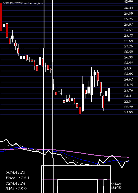Click the 29.89 price axis label
Image resolution: width=138 pixels, height=193 pixels.
click(129, 14)
